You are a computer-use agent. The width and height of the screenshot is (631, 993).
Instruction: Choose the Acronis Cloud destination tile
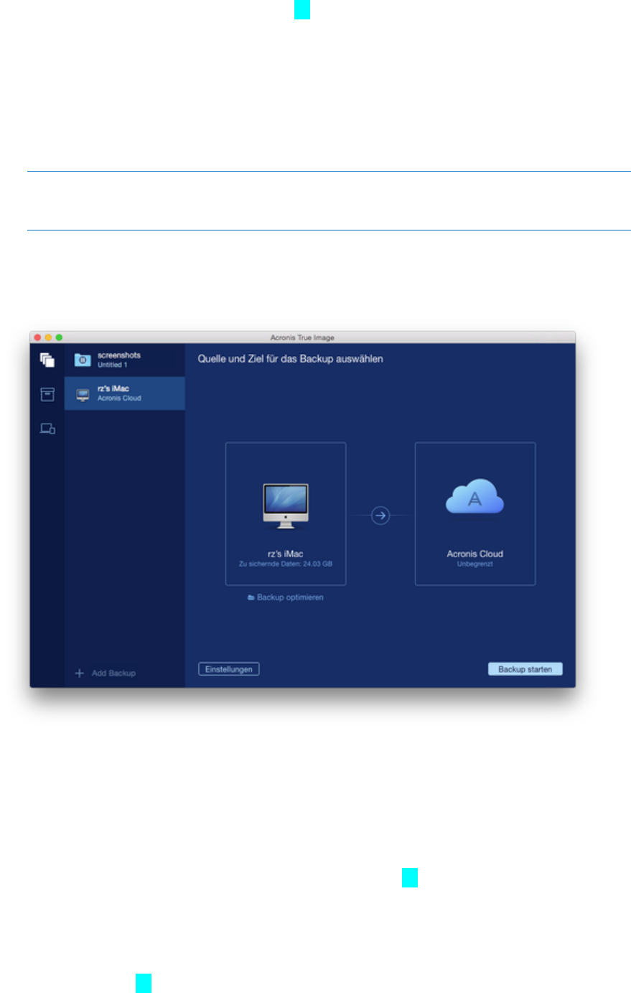click(475, 514)
